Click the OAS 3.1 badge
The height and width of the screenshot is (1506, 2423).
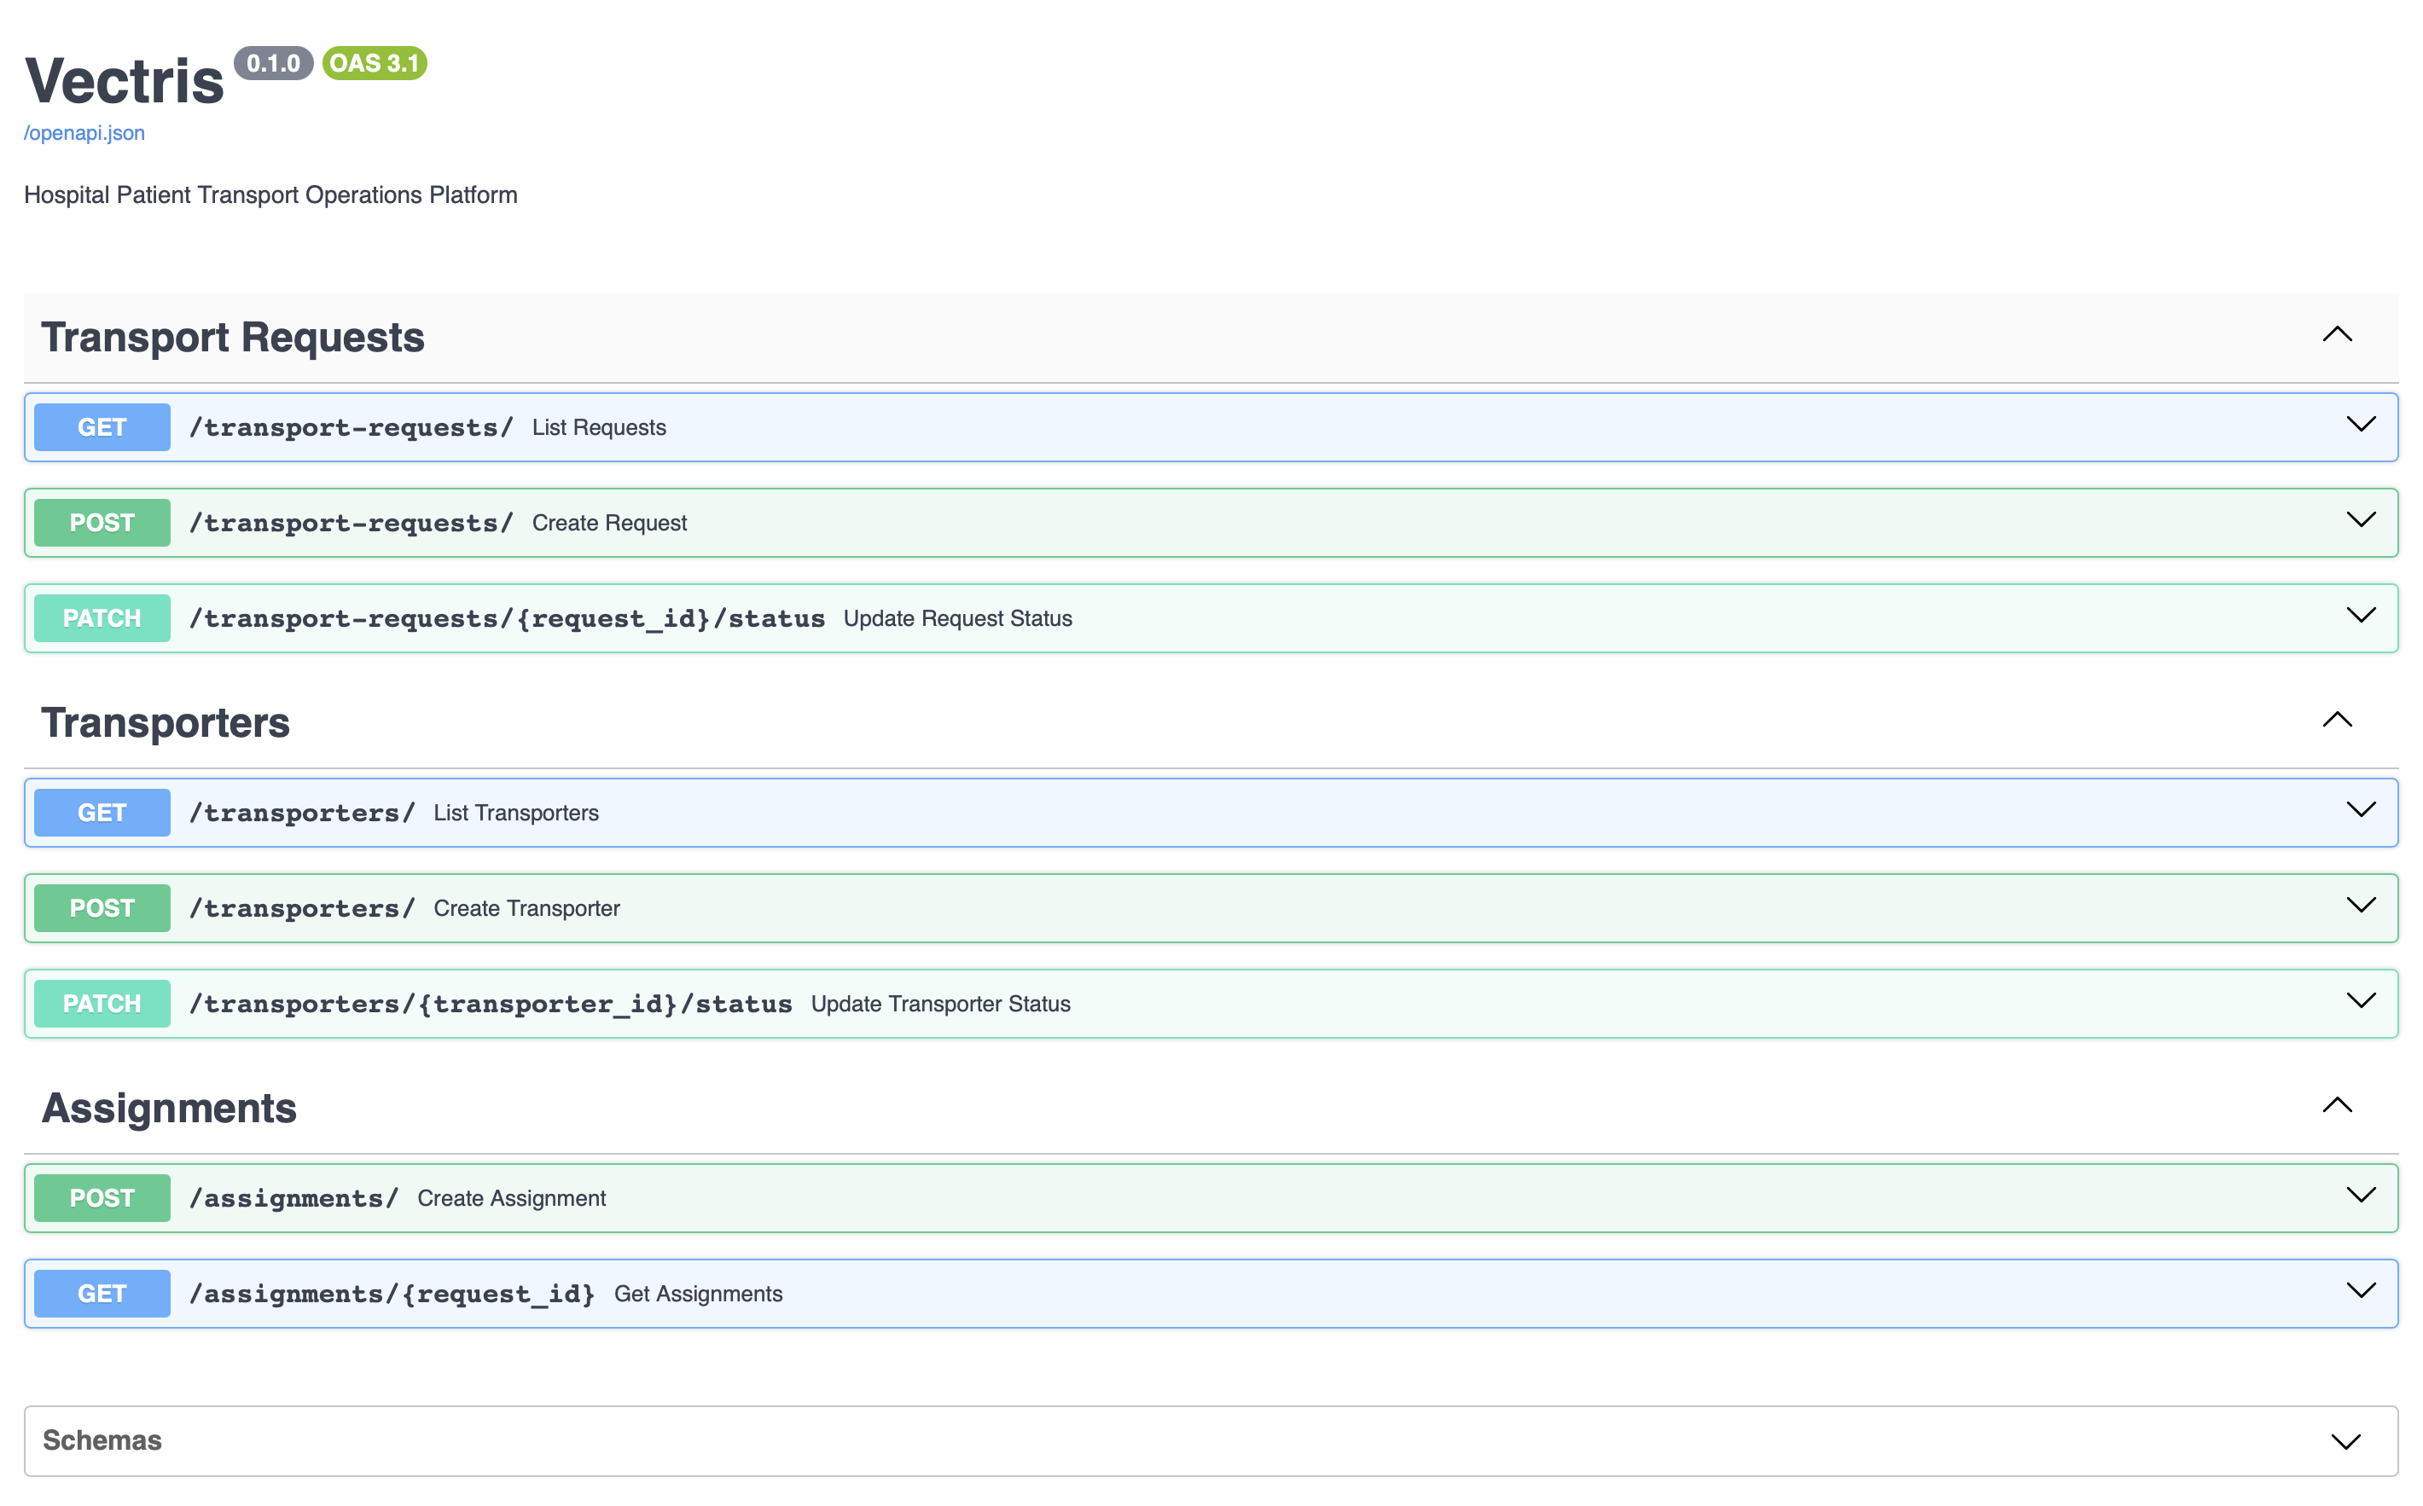(375, 64)
